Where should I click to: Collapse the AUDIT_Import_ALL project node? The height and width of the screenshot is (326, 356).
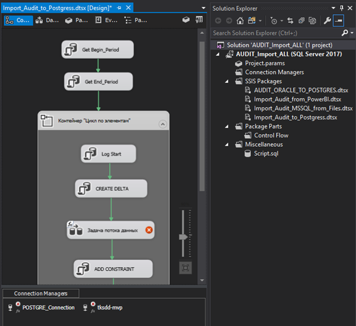tap(218, 54)
